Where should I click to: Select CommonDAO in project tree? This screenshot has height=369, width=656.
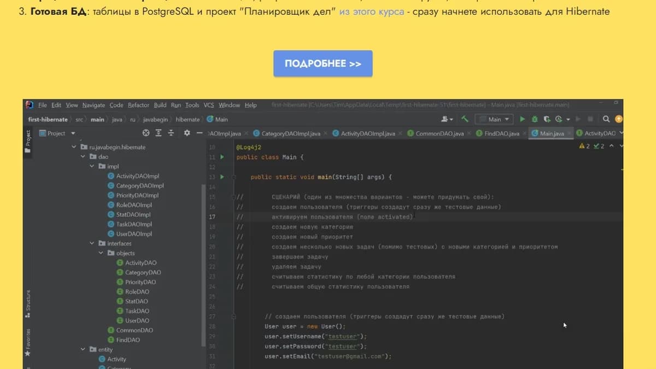click(130, 330)
